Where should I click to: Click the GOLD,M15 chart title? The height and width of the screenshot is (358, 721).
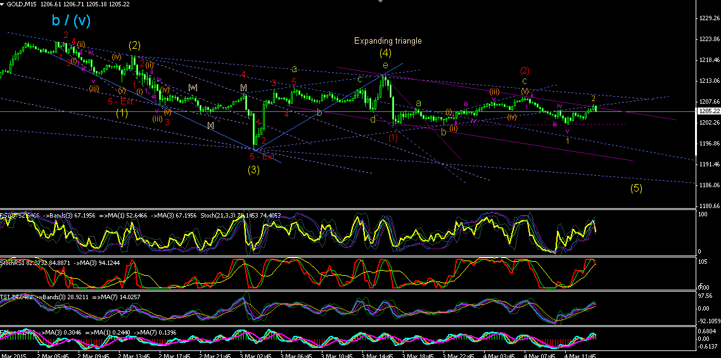click(x=21, y=3)
